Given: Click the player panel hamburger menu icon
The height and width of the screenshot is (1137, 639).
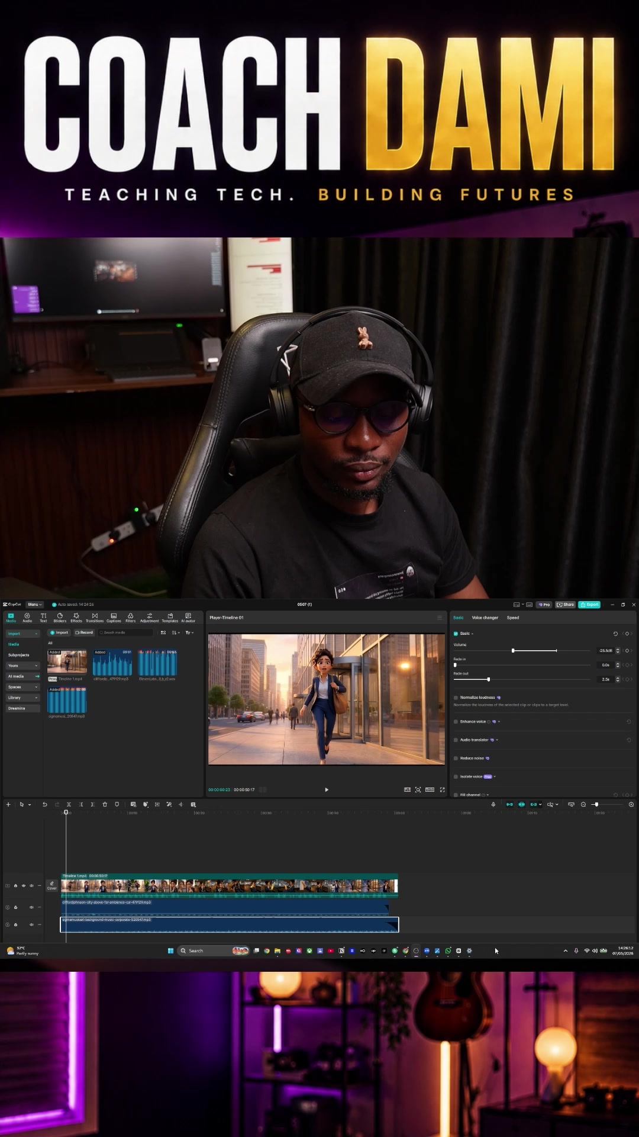Looking at the screenshot, I should (x=440, y=618).
